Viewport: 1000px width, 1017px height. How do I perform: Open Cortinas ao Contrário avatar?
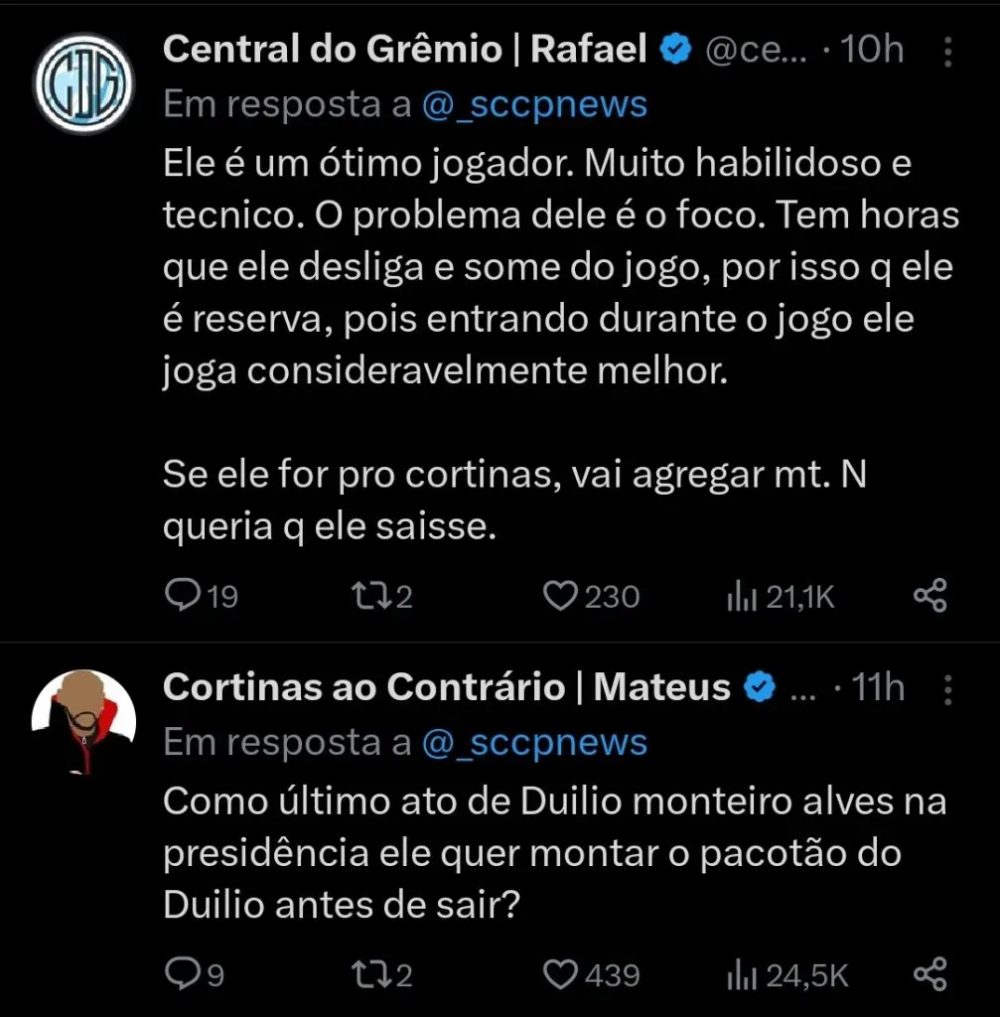pyautogui.click(x=83, y=720)
